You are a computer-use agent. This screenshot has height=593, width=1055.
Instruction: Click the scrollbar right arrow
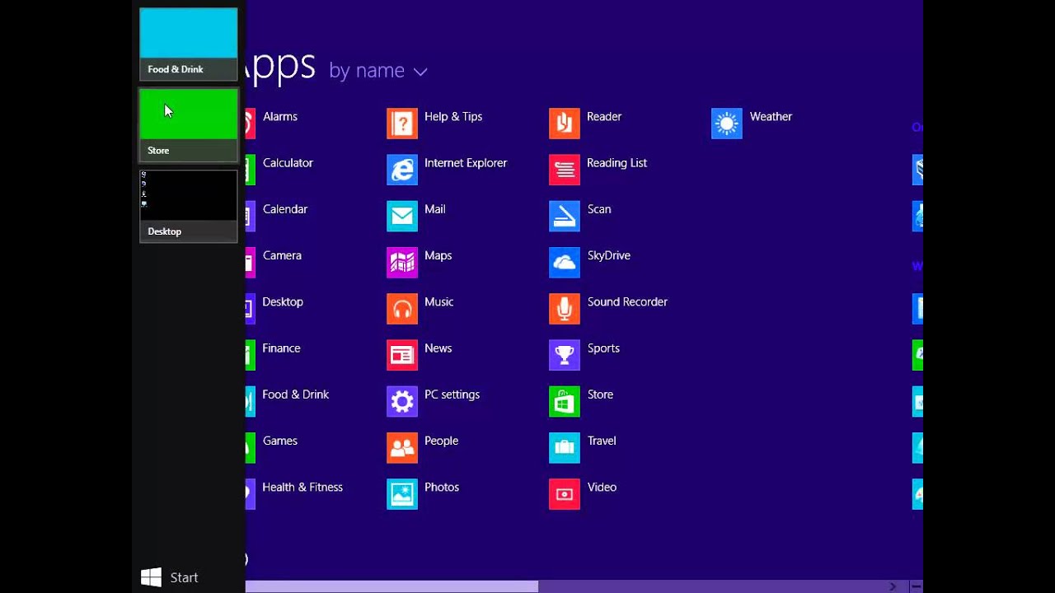tap(893, 586)
